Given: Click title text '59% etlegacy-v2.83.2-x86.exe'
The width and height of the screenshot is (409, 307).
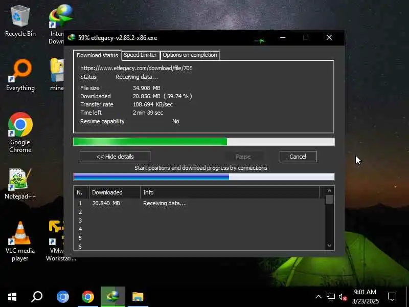Looking at the screenshot, I should (118, 38).
